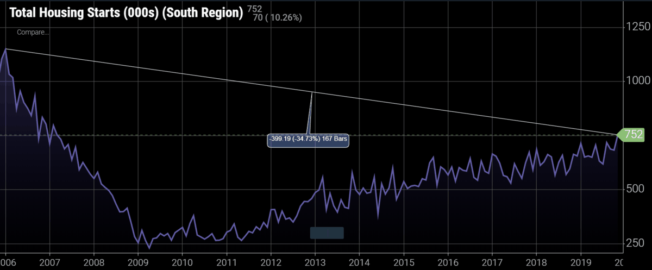Click the Compare... link
Screen dimensions: 652x270
33,32
